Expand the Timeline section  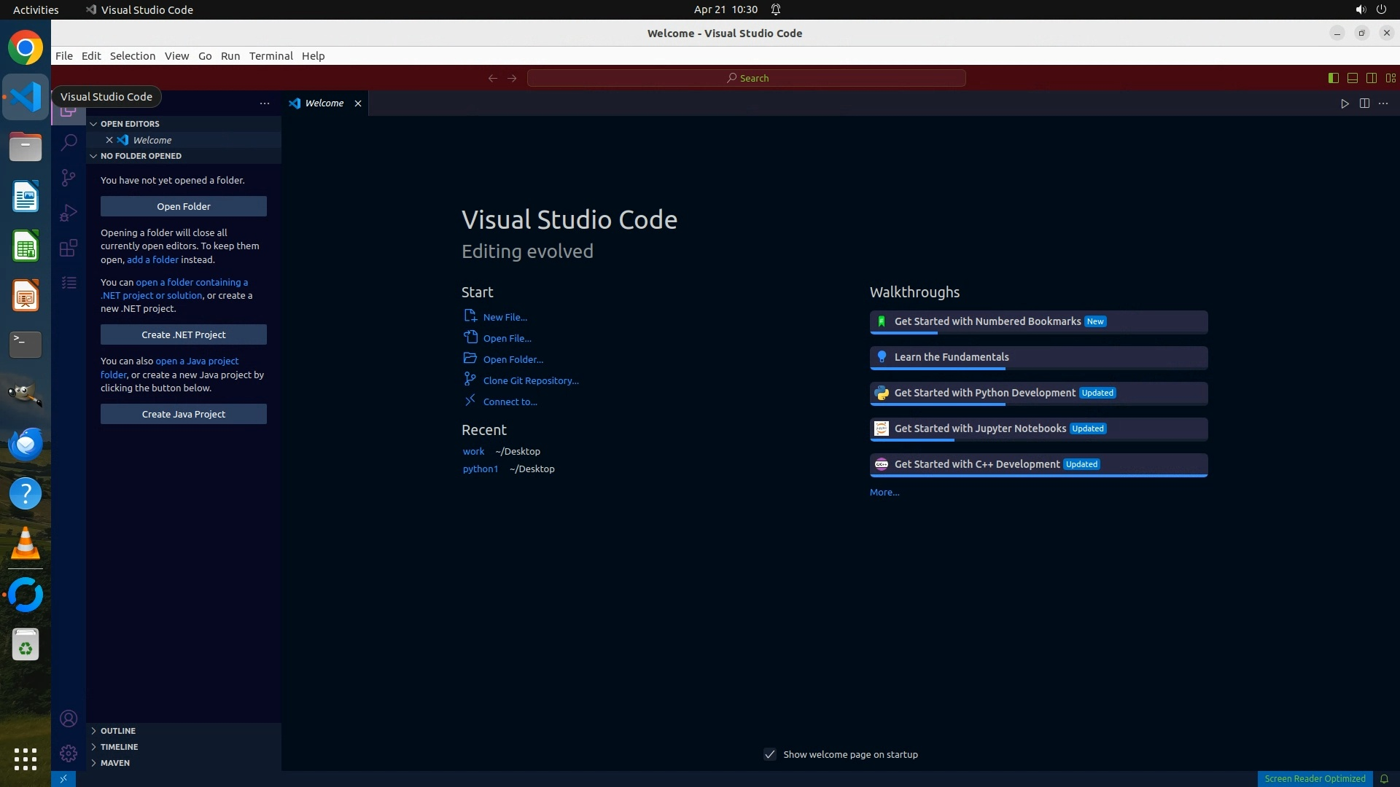(119, 747)
